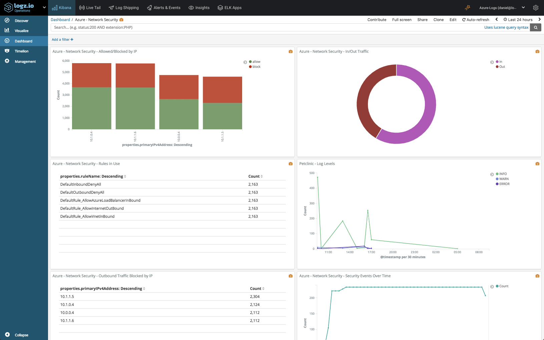This screenshot has height=340, width=544.
Task: Click the magnifier search submit button
Action: pos(536,27)
